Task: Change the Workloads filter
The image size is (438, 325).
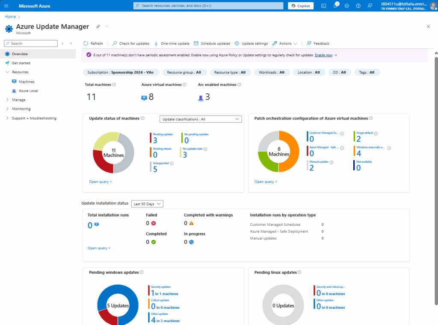Action: pos(272,72)
